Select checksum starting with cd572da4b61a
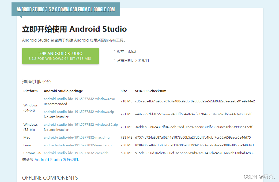The height and width of the screenshot is (182, 279). (195, 101)
